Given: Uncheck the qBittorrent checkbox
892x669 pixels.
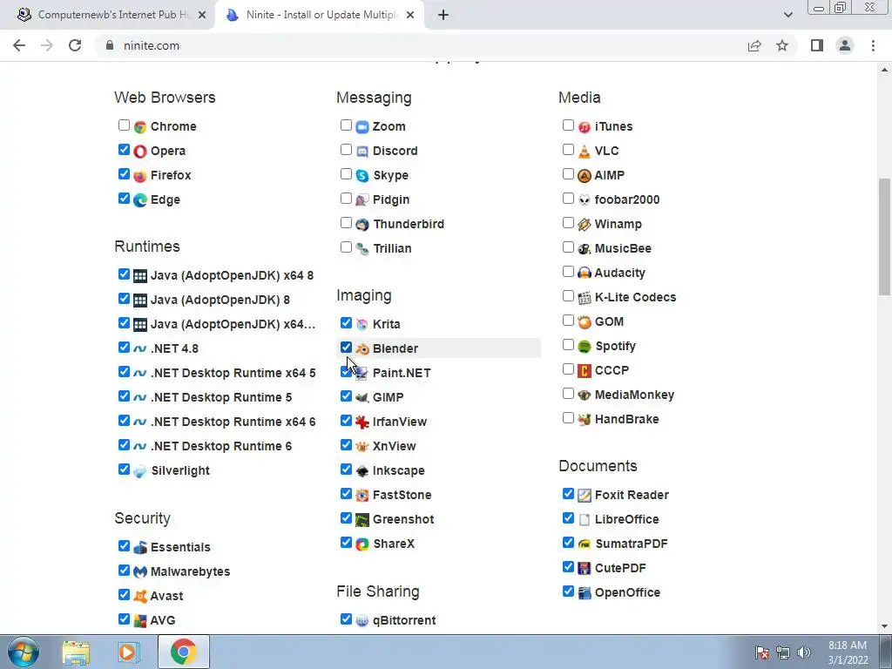Looking at the screenshot, I should [346, 619].
